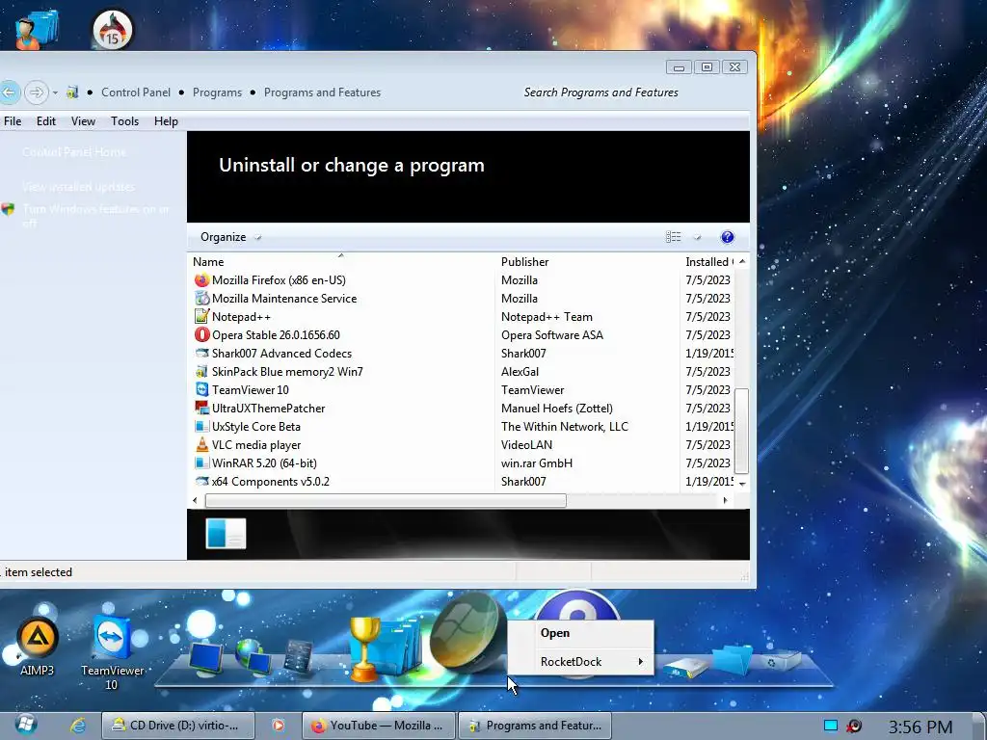
Task: Open the File menu
Action: (13, 120)
